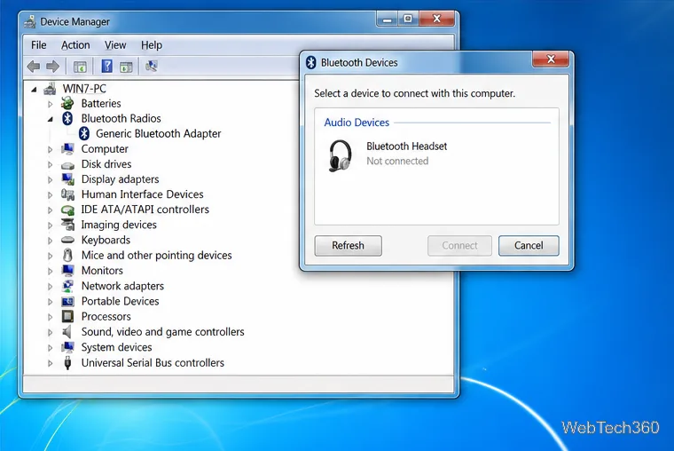Maximize the Device Manager window

tap(408, 20)
